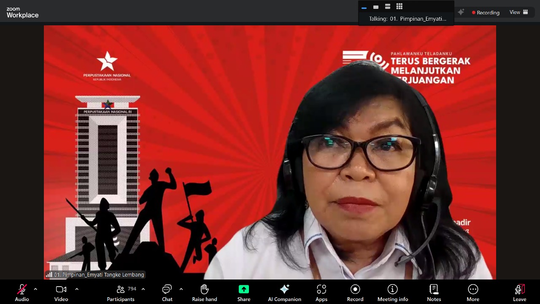Open the Notes tool
The width and height of the screenshot is (540, 304).
tap(434, 292)
